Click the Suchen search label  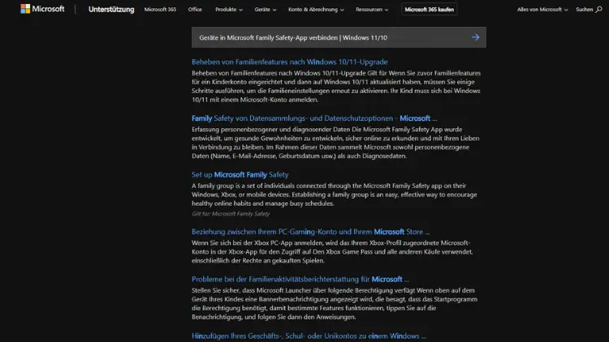point(584,9)
